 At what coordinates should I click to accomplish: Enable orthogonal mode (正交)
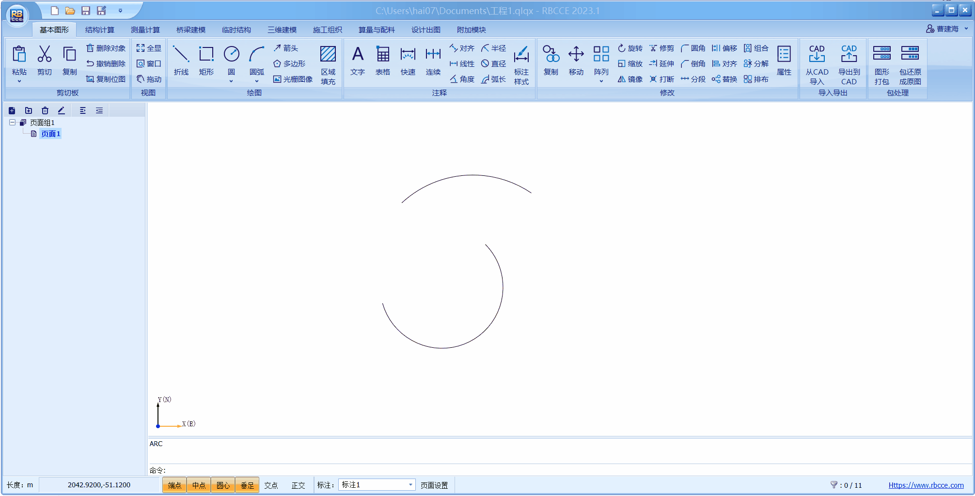pyautogui.click(x=298, y=485)
